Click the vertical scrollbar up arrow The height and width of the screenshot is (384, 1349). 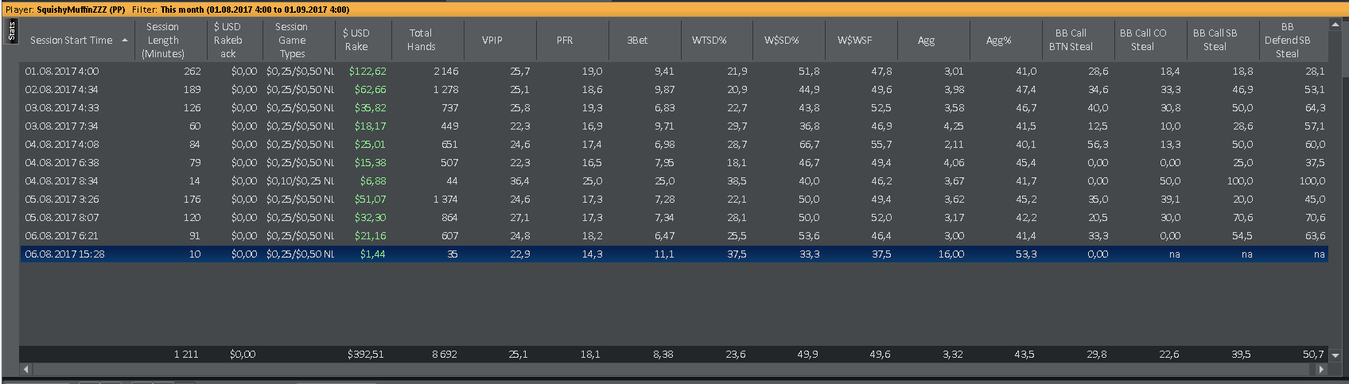click(1335, 25)
